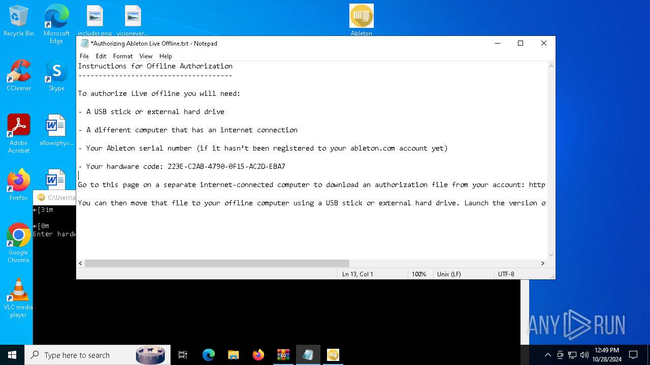Click the hardware code text line
The height and width of the screenshot is (365, 650).
click(182, 166)
